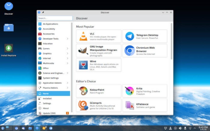Open the volume icon in system tray
This screenshot has width=210, height=131.
click(x=180, y=128)
